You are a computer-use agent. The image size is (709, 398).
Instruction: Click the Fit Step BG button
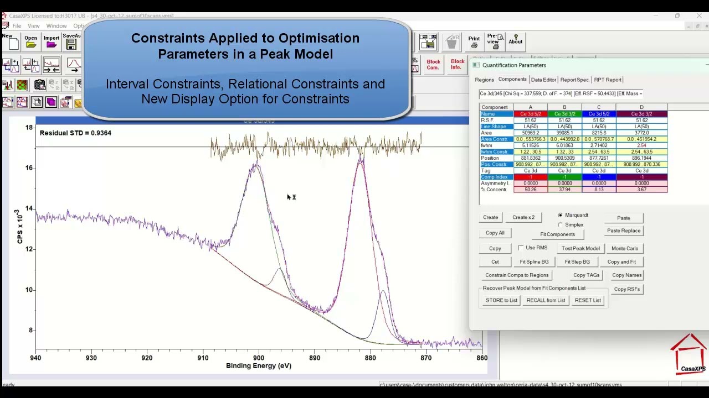coord(577,261)
